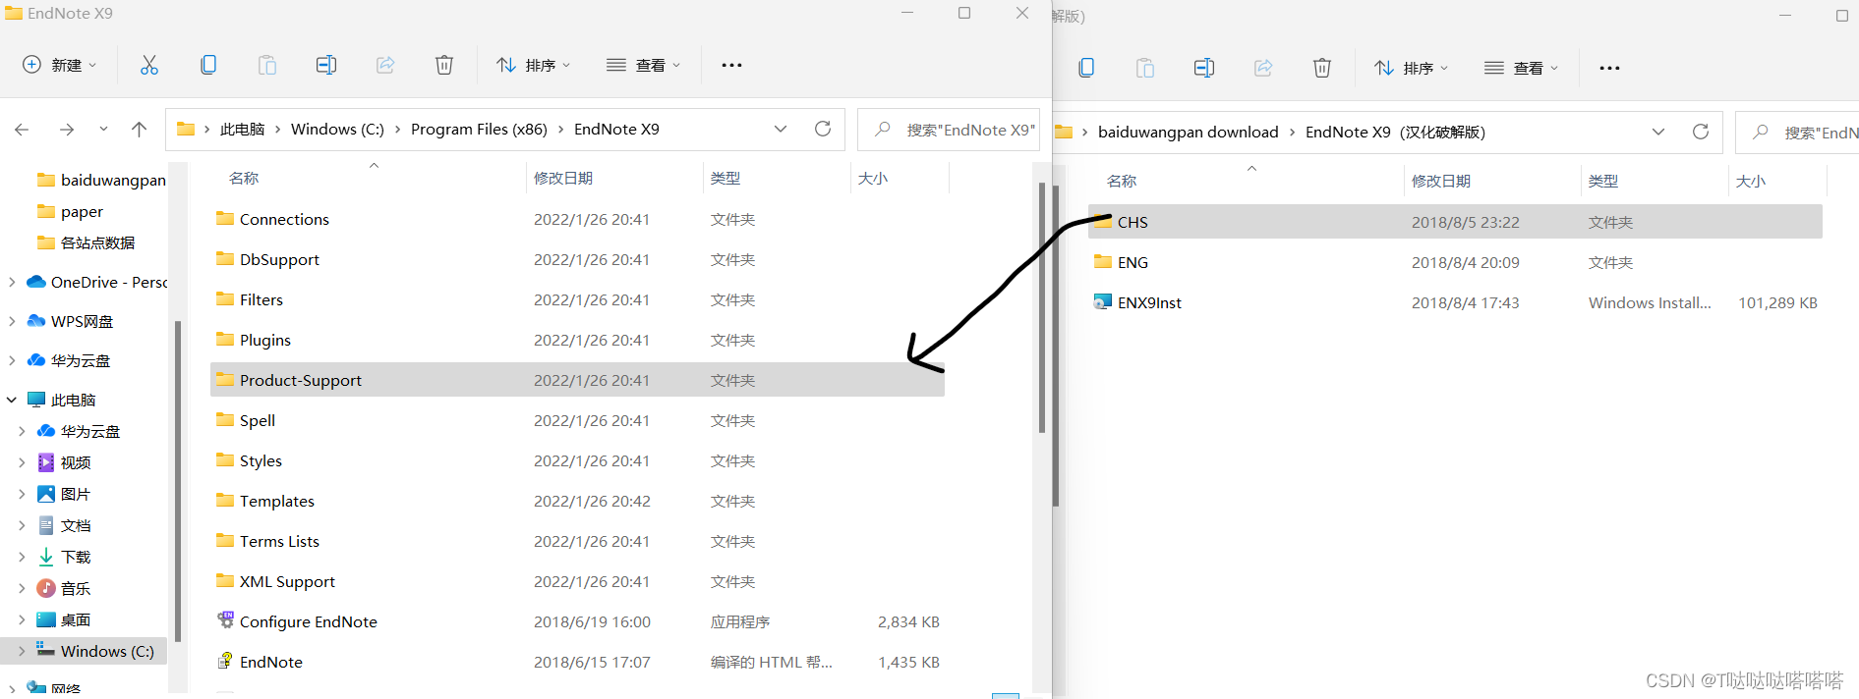The height and width of the screenshot is (699, 1859).
Task: Select the Styles folder
Action: coord(577,460)
